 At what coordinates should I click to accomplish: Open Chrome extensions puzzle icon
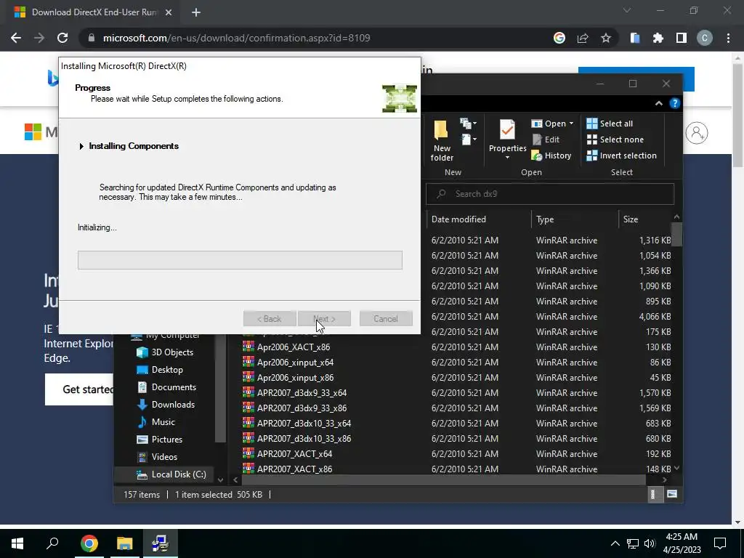[x=658, y=38]
